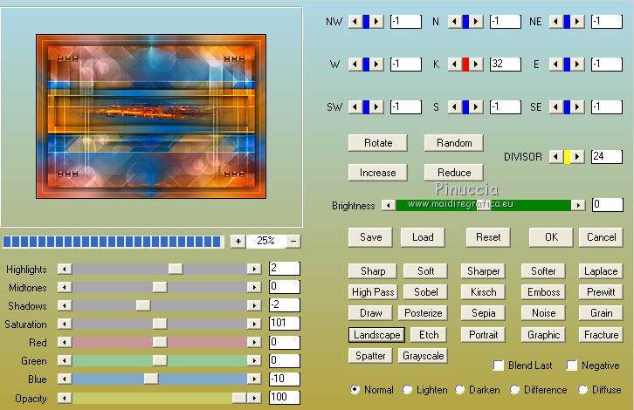Click Brightness slider right arrow
The width and height of the screenshot is (634, 410).
(x=578, y=205)
